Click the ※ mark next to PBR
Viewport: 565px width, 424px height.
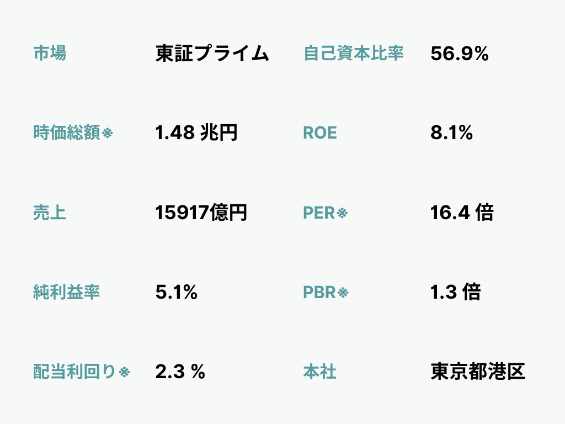click(x=343, y=293)
